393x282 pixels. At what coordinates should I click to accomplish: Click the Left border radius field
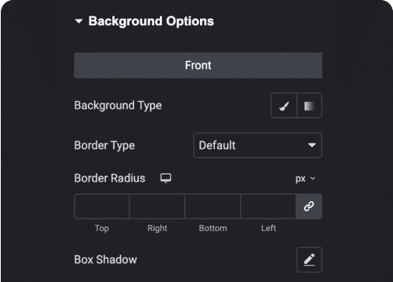pyautogui.click(x=268, y=206)
